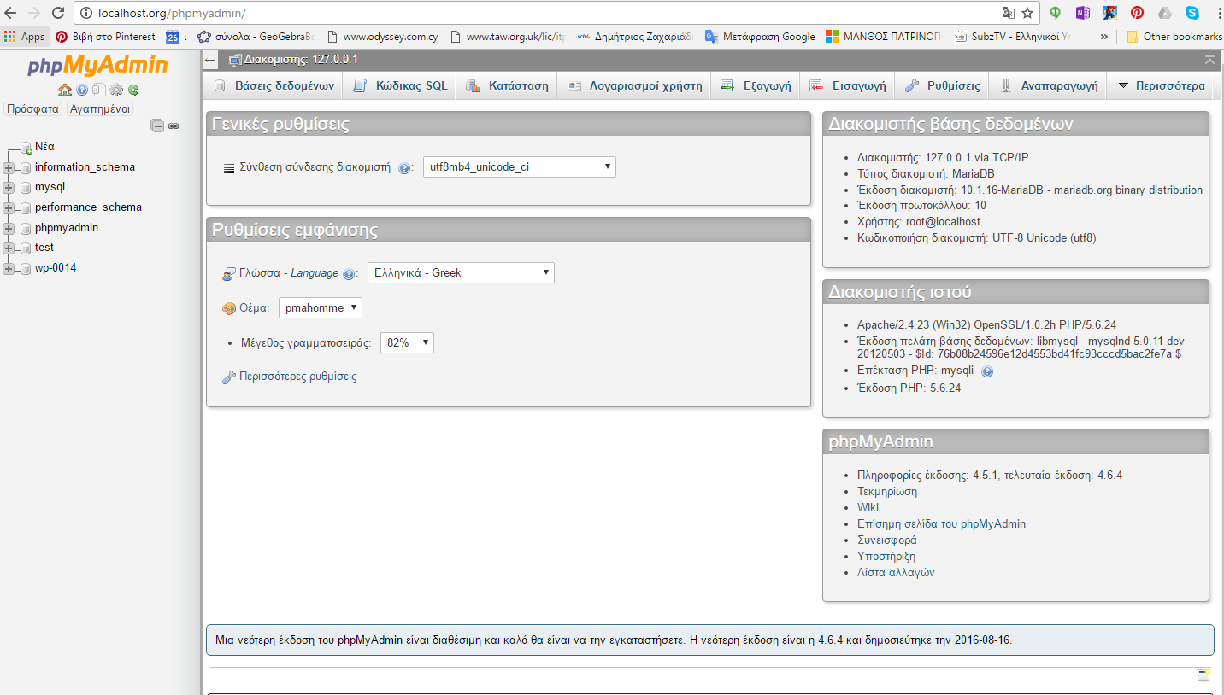Click the Mario extension icon
This screenshot has height=695, width=1224.
coord(1110,13)
